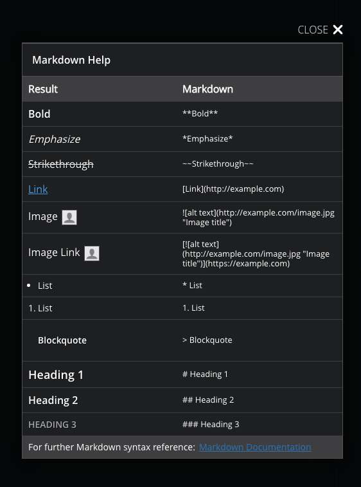Click the Result column header
Viewport: 361px width, 487px height.
(43, 89)
